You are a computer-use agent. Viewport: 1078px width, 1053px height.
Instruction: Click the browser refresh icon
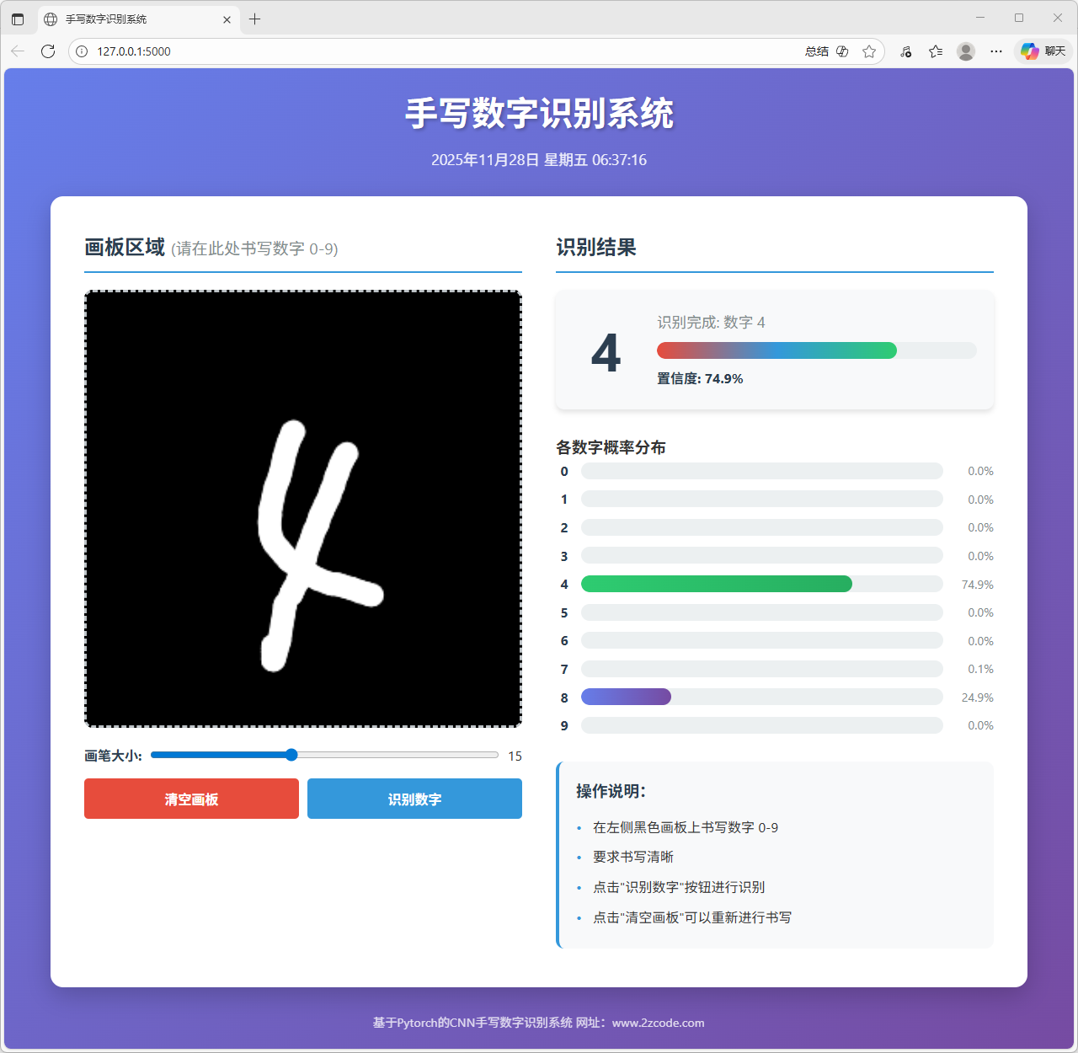pos(48,51)
